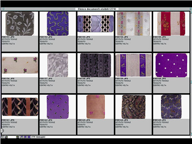Open the F00163.JPG salmon pink fabric thumbnail
The width and height of the screenshot is (192, 144).
[96, 107]
